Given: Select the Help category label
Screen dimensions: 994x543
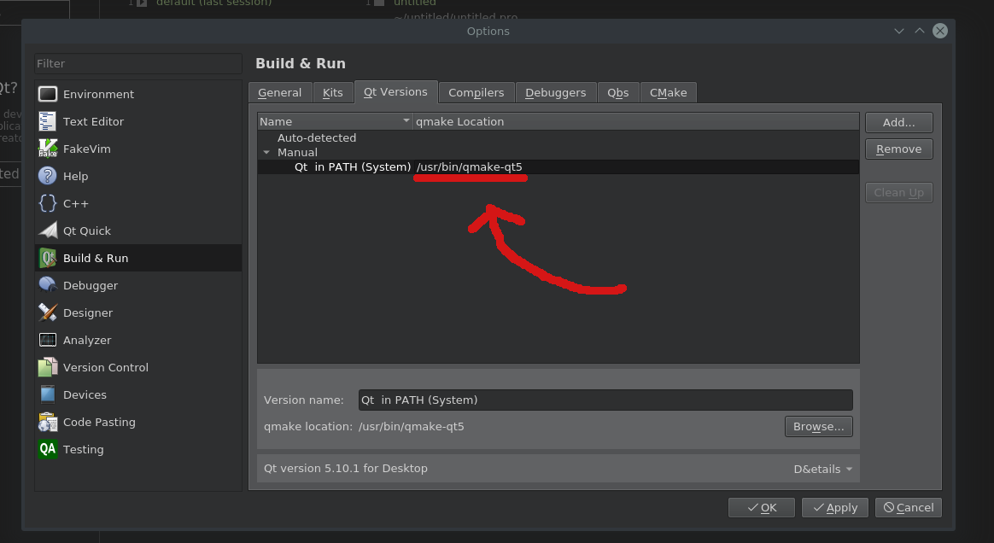Looking at the screenshot, I should coord(75,176).
